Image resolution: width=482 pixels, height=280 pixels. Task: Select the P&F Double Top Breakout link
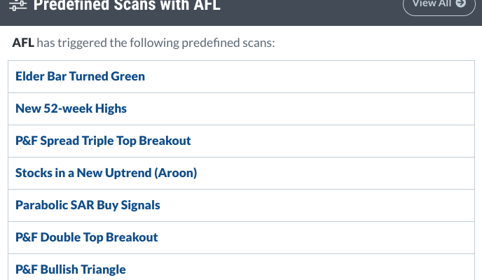click(86, 237)
